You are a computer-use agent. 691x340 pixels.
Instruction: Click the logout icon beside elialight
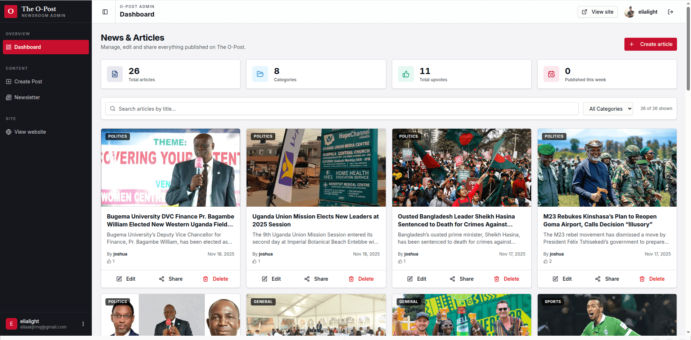670,12
